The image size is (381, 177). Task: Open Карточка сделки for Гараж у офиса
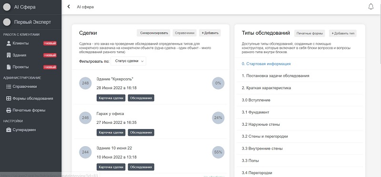click(x=111, y=133)
